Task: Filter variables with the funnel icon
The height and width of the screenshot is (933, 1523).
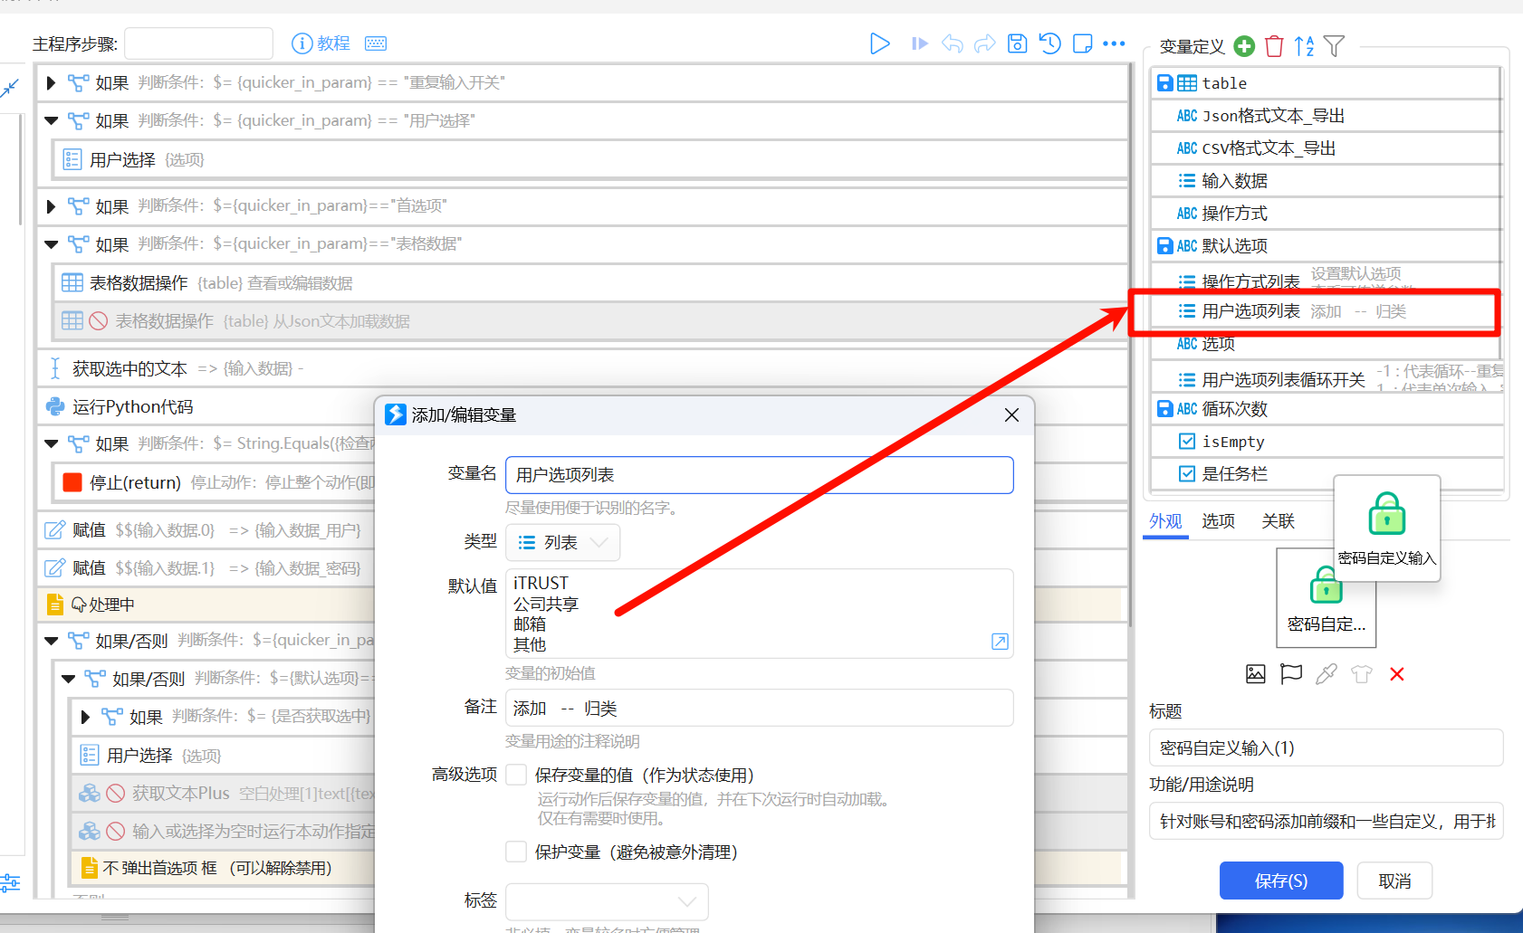Action: (x=1334, y=46)
